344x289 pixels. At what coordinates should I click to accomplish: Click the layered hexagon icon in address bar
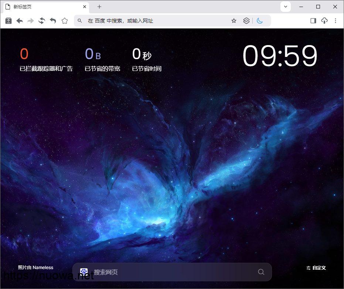pos(246,21)
